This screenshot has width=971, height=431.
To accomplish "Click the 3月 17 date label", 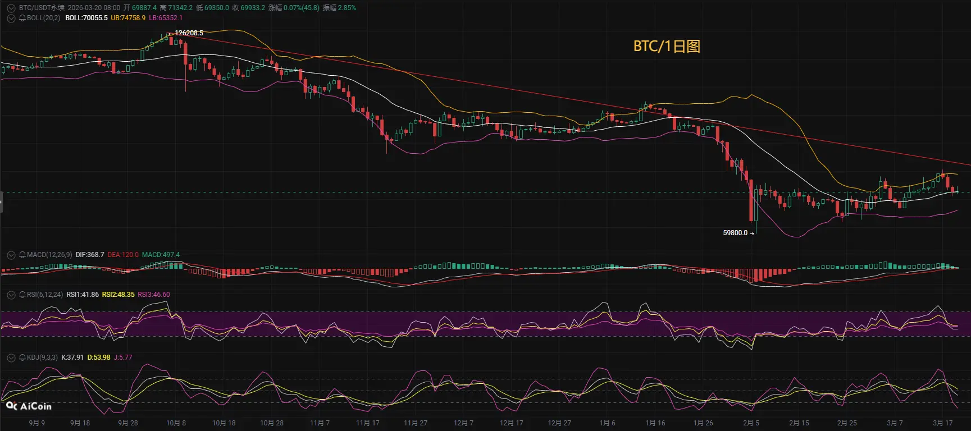I will click(943, 423).
